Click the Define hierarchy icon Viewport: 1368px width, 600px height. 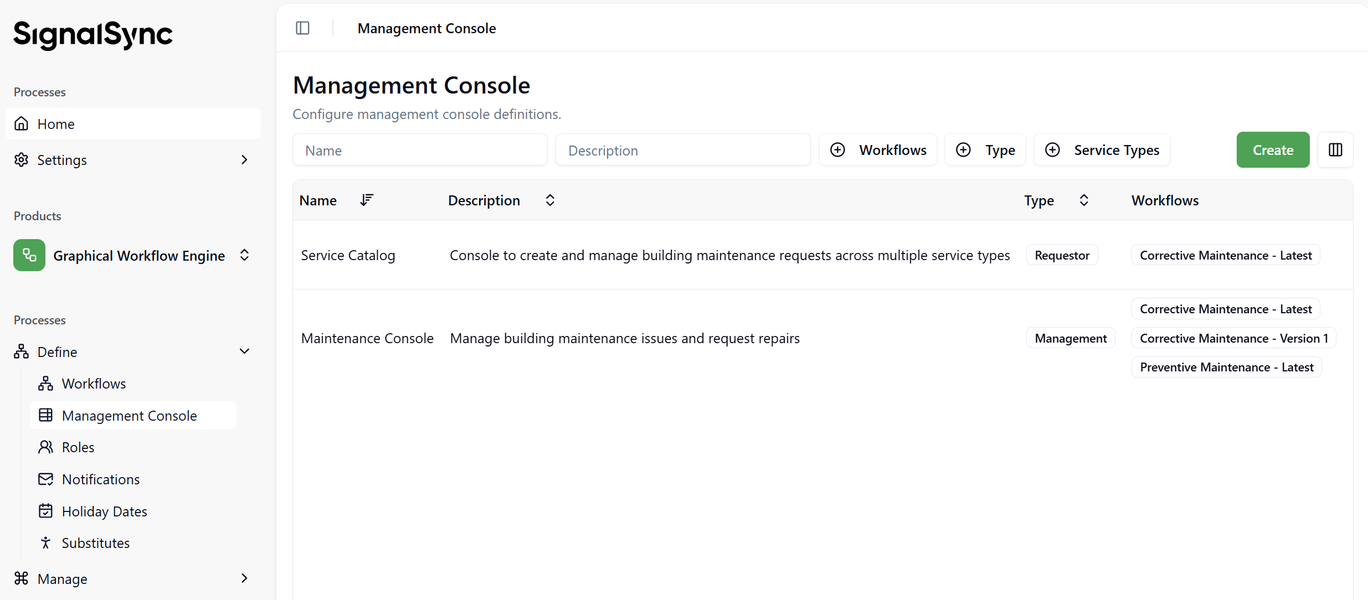point(22,351)
